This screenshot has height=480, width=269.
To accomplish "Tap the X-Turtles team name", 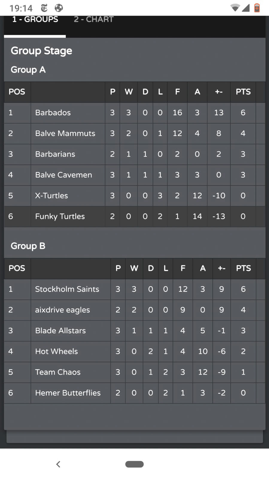I will pyautogui.click(x=51, y=196).
